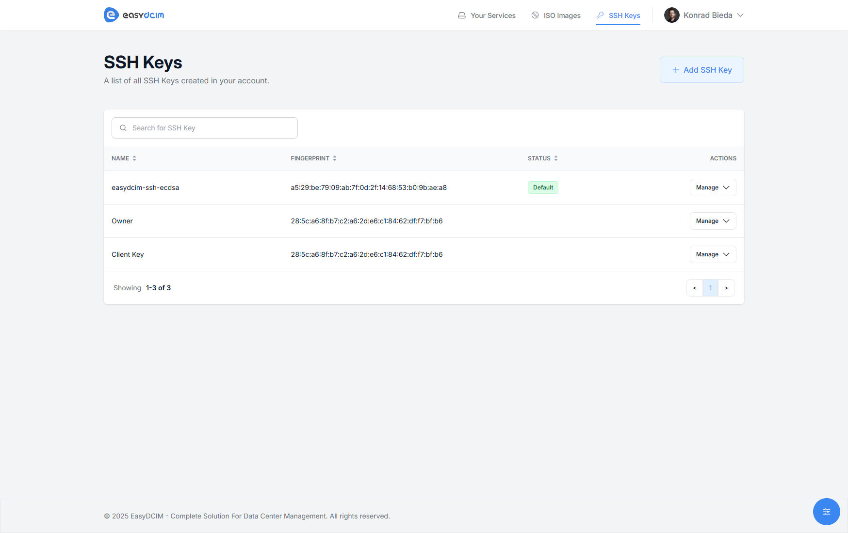Viewport: 848px width, 533px height.
Task: Switch to the SSH Keys navigation tab
Action: (x=624, y=15)
